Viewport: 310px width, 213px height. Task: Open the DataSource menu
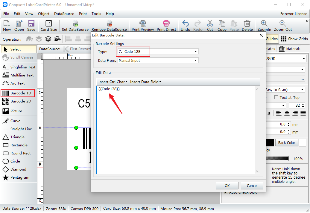click(x=64, y=14)
